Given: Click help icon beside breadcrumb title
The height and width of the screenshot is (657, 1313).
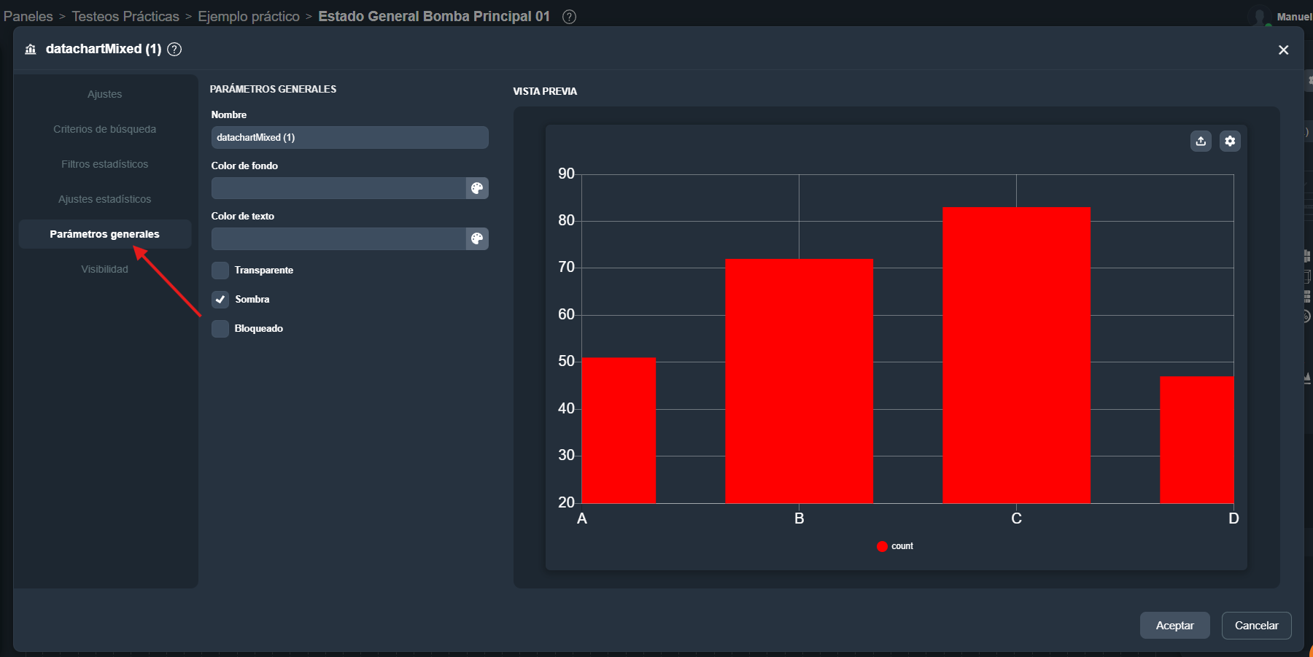Looking at the screenshot, I should (569, 17).
